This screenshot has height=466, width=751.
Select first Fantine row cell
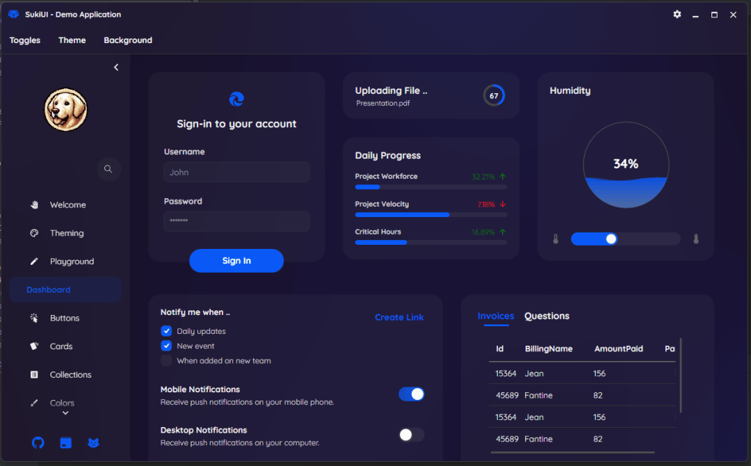click(538, 395)
